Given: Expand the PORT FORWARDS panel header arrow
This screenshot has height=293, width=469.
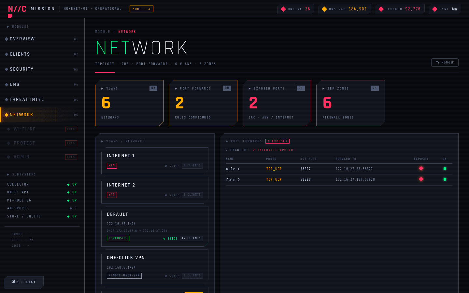Looking at the screenshot, I should tap(227, 141).
